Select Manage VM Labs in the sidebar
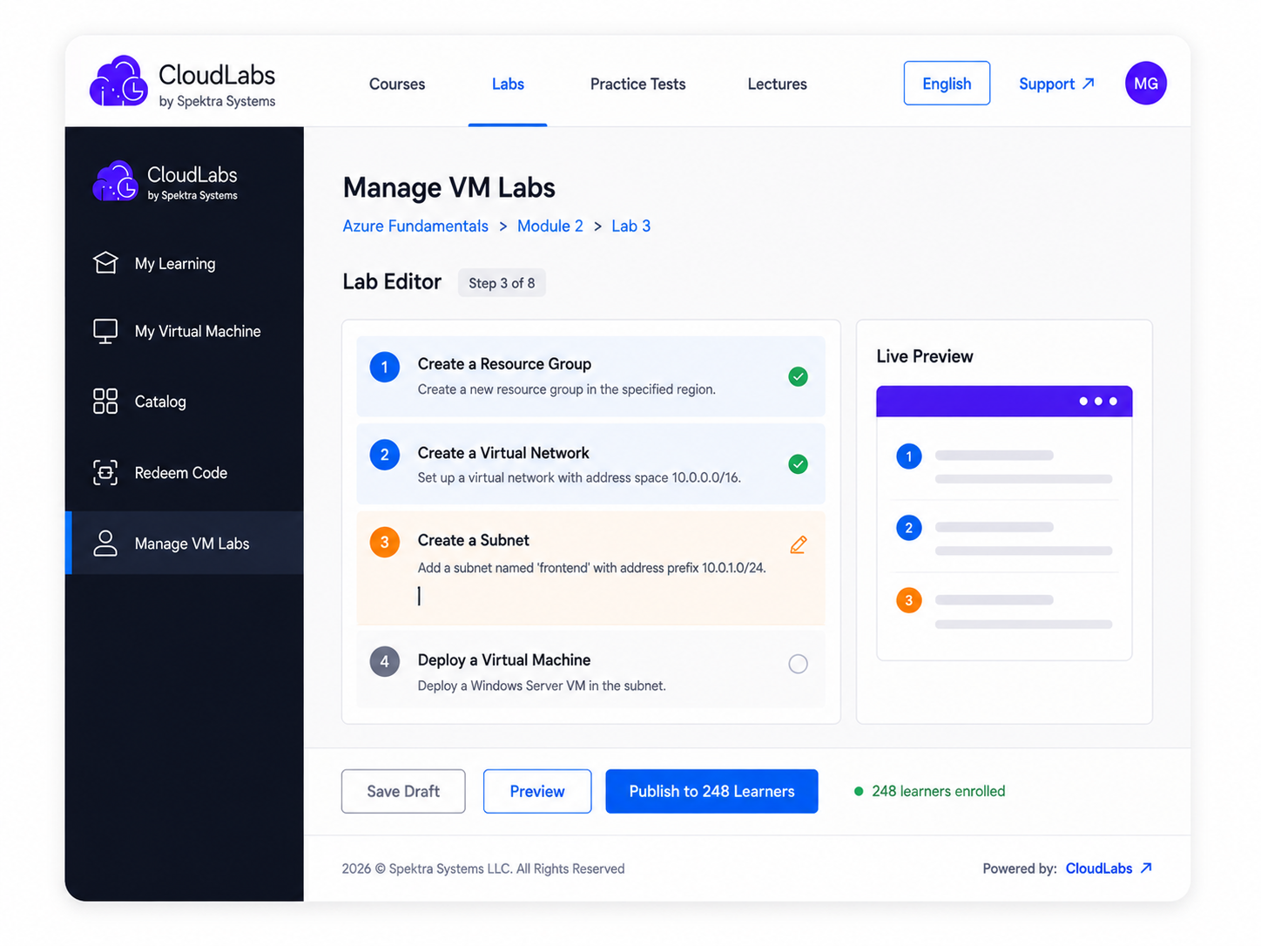 pos(185,543)
